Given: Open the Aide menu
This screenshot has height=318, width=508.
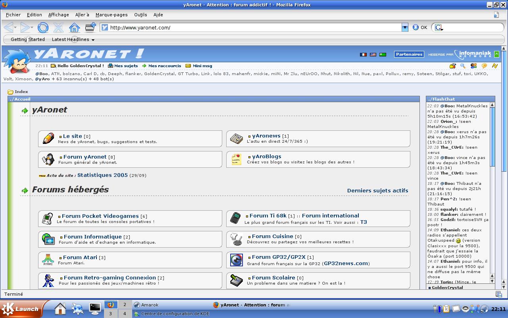Looking at the screenshot, I should pos(158,15).
